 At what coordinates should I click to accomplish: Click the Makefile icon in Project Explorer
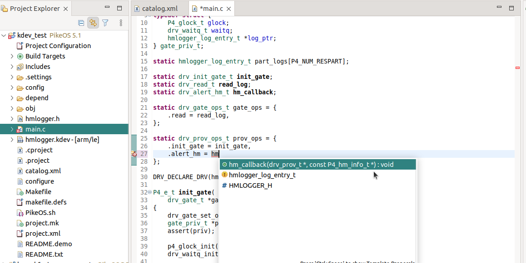[x=20, y=192]
